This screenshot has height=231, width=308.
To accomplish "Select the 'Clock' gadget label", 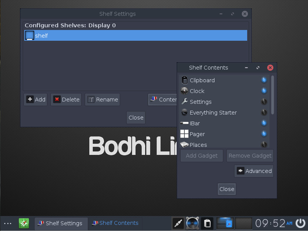I will [197, 91].
